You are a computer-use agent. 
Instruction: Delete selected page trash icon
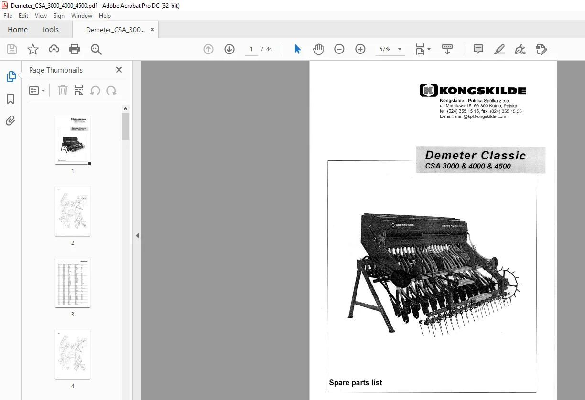[x=63, y=90]
